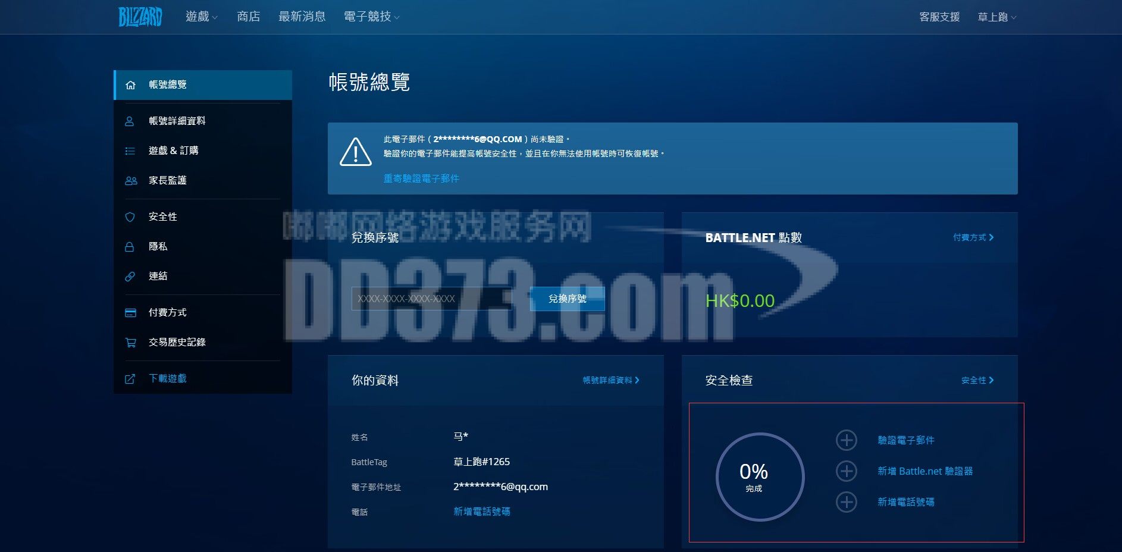Open 家長監護 in the sidebar
1122x552 pixels.
[x=203, y=180]
